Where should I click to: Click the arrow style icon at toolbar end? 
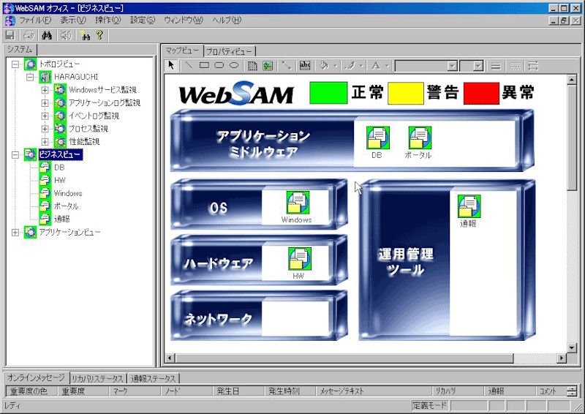coord(533,66)
